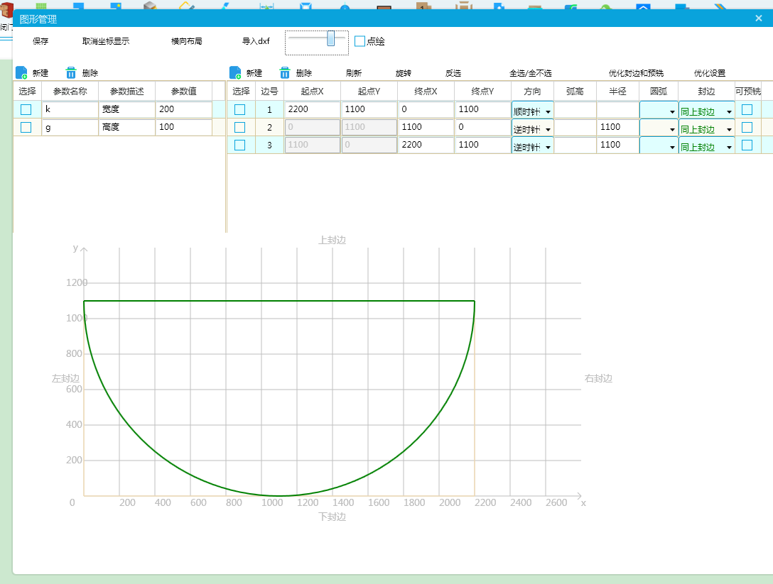Click 取消坐标显示 to hide coordinates

click(106, 41)
